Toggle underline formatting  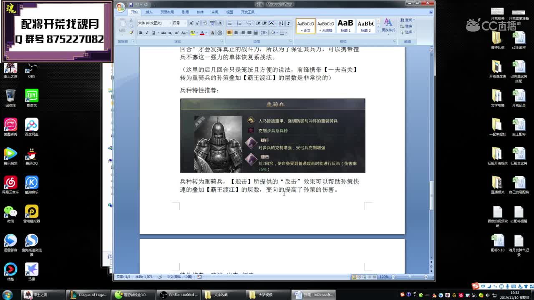tap(154, 32)
